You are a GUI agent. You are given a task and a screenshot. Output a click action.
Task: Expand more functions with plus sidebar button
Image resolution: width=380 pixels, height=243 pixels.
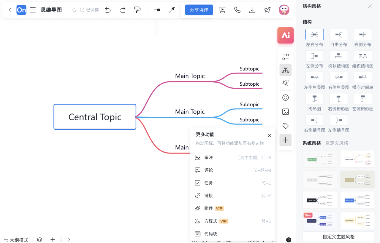(285, 140)
